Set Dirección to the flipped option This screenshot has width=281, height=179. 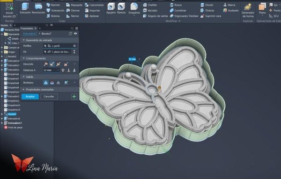tap(52, 64)
